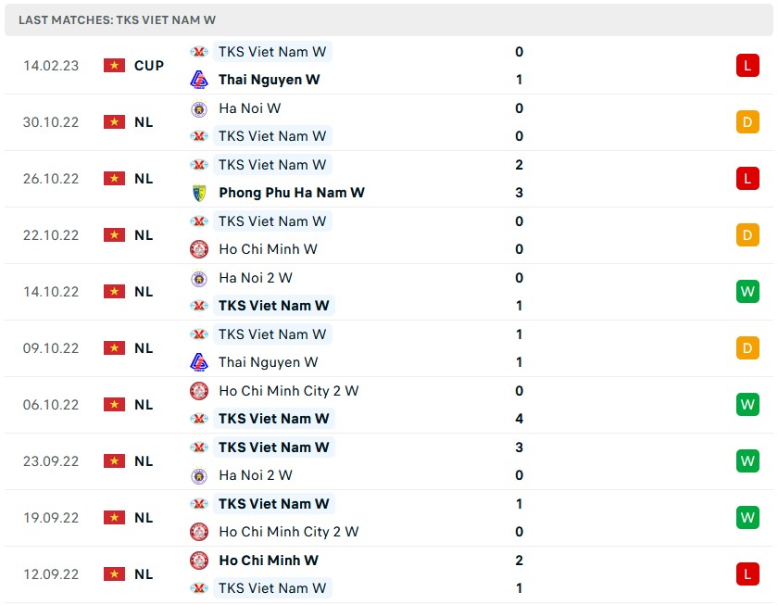
Task: Click the Ho Chi Minh W club logo
Action: (x=199, y=249)
